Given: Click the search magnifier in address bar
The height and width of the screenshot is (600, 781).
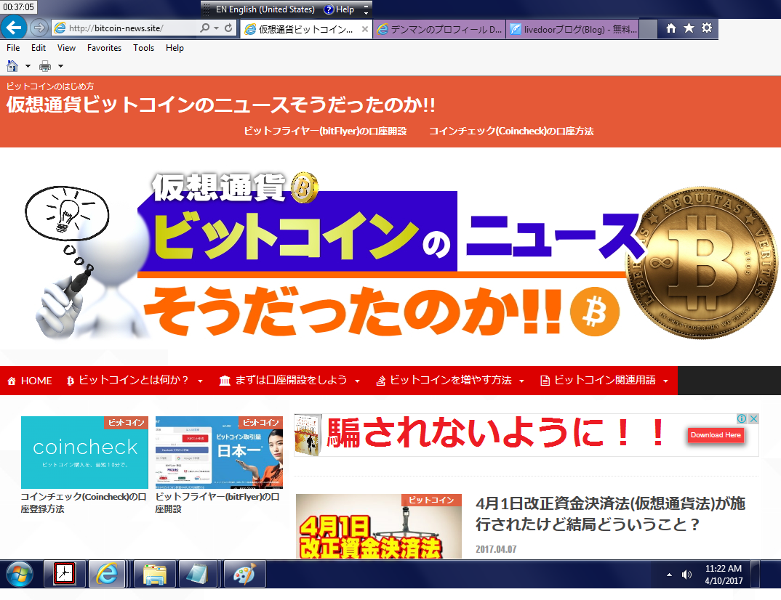Looking at the screenshot, I should pyautogui.click(x=205, y=28).
